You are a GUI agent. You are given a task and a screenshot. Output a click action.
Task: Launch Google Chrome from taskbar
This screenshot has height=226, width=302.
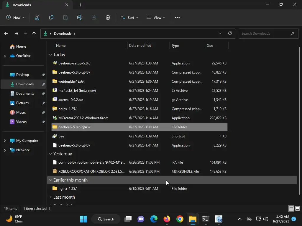coord(180,219)
